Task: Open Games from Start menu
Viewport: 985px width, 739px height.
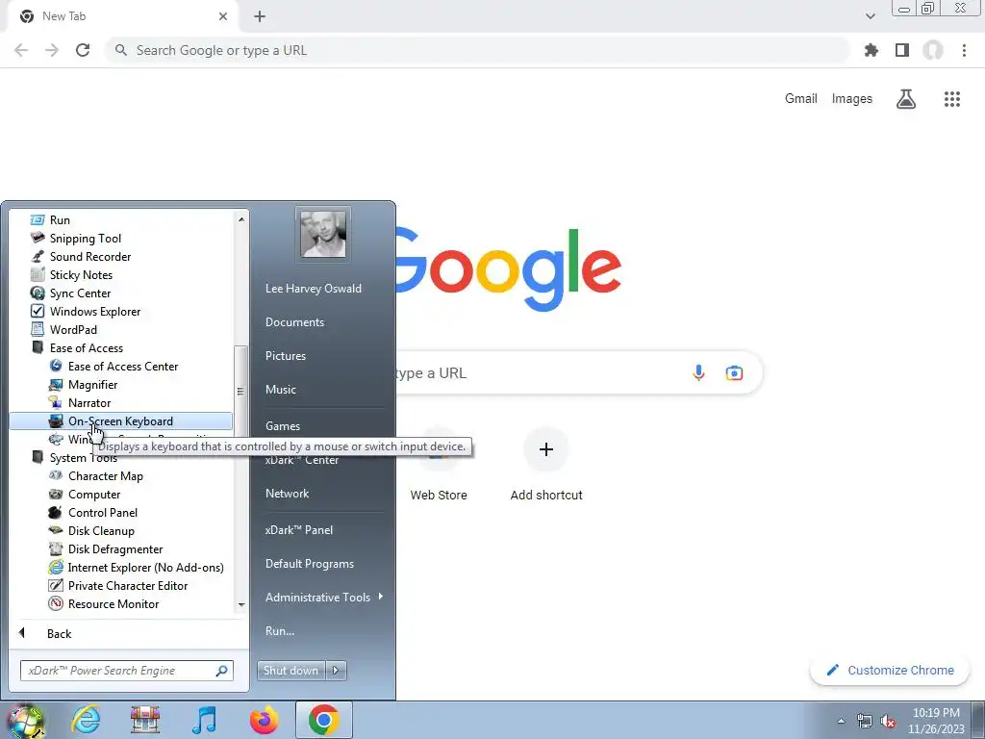Action: pos(282,426)
